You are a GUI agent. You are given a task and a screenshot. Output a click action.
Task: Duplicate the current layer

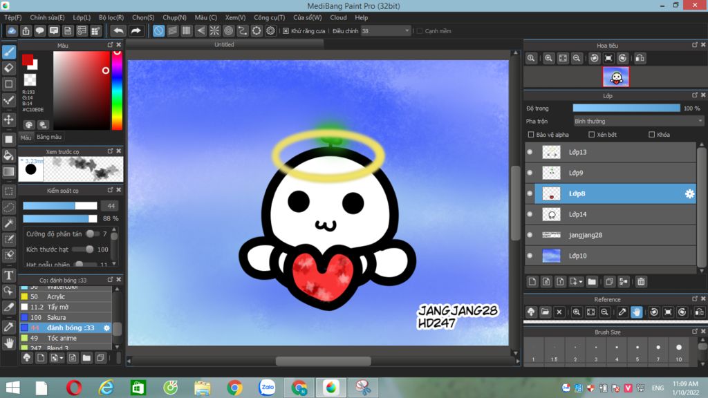tap(609, 282)
